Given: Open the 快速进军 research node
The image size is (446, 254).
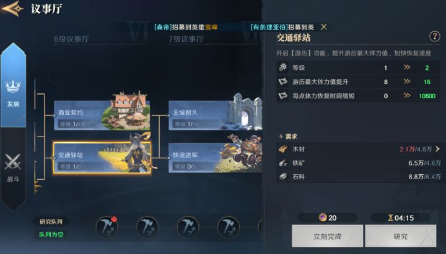Looking at the screenshot, I should click(x=216, y=158).
